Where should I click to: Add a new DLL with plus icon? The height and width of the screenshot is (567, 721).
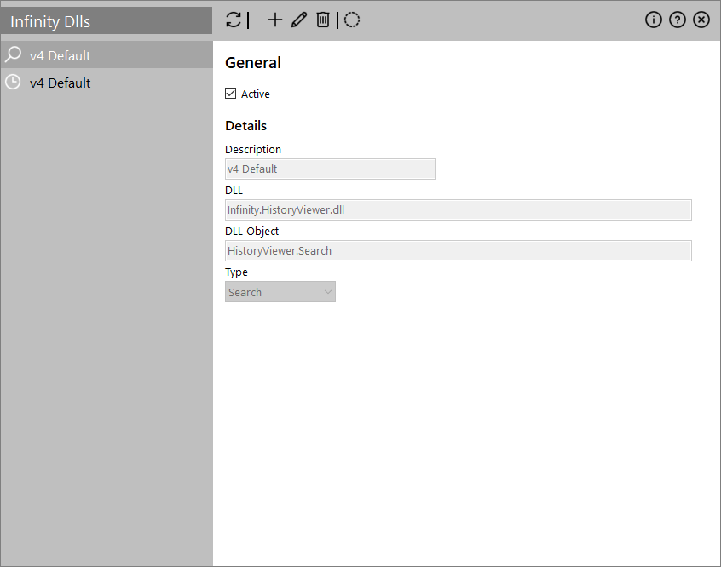tap(275, 20)
